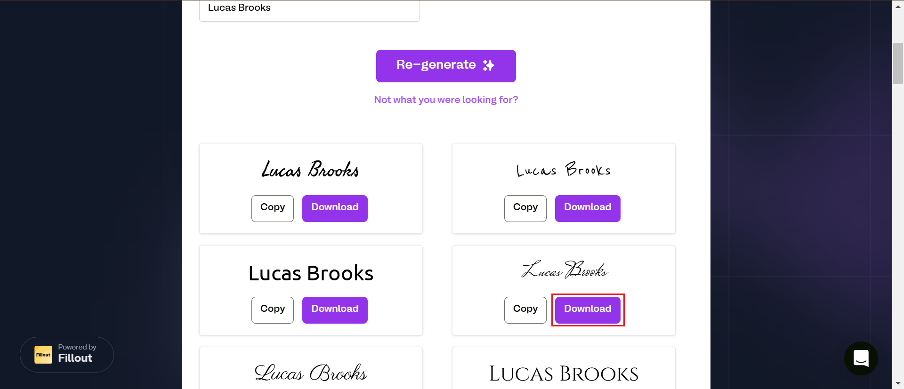Download the plain sans-serif signature
This screenshot has width=904, height=389.
[x=335, y=310]
